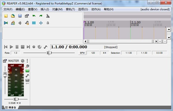The image size is (173, 111).
Task: Open master I/O routing button
Action: (27, 71)
